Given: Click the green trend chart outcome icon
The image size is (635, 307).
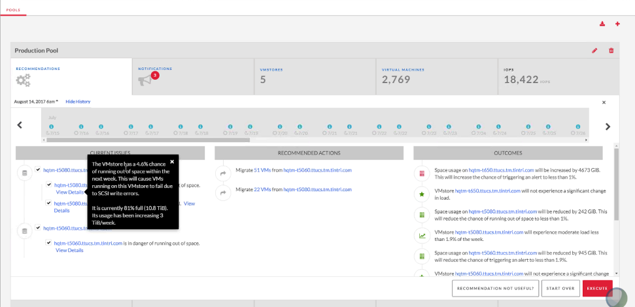Looking at the screenshot, I should [422, 236].
